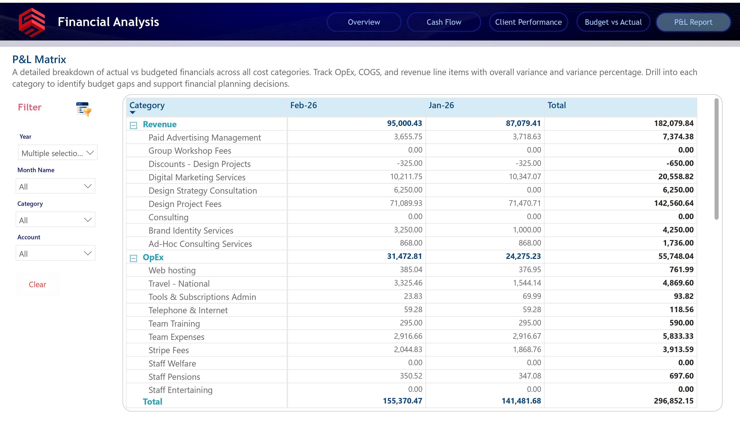
Task: Switch to the Cash Flow tab
Action: click(x=444, y=22)
